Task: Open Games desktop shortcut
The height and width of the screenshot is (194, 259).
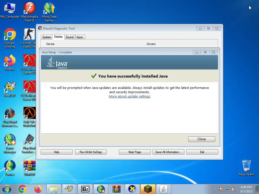Action: click(10, 168)
